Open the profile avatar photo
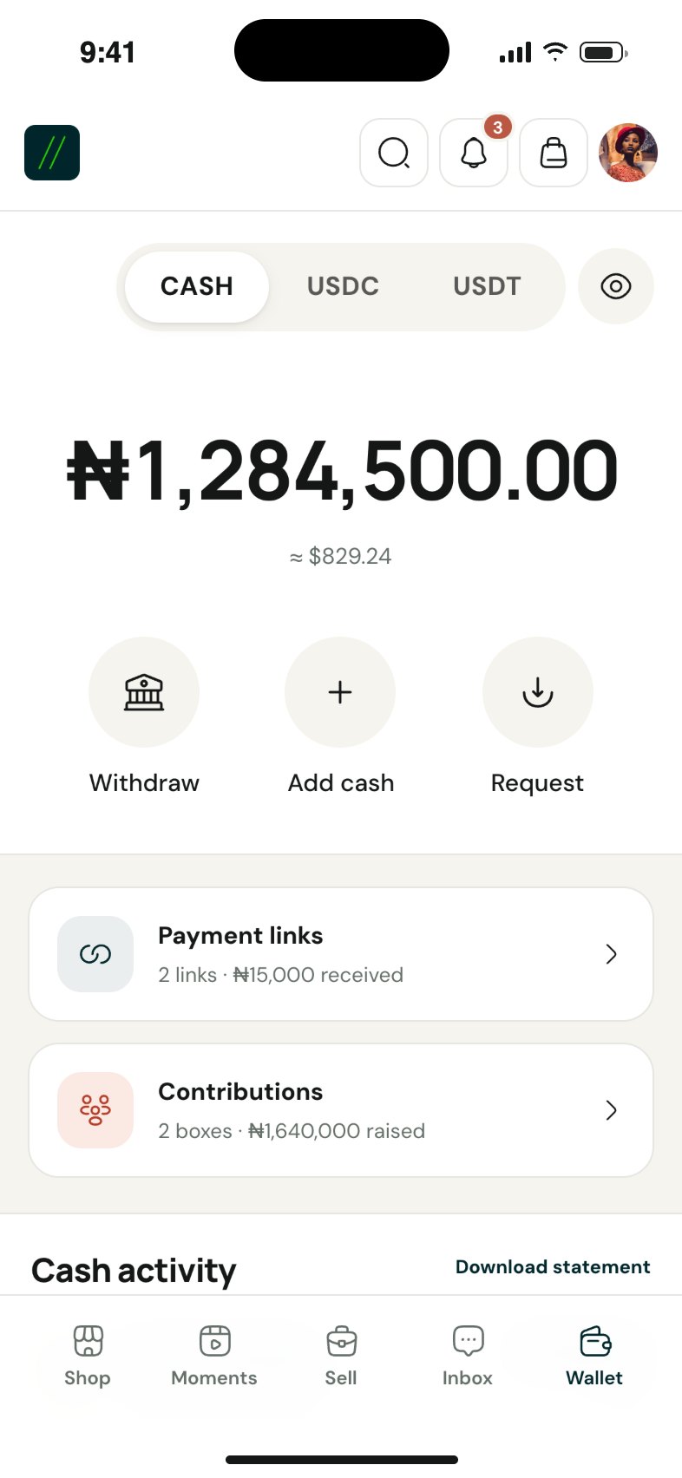Image resolution: width=682 pixels, height=1478 pixels. tap(628, 153)
